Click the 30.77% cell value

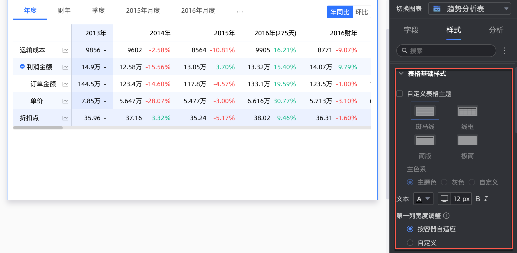pos(285,101)
